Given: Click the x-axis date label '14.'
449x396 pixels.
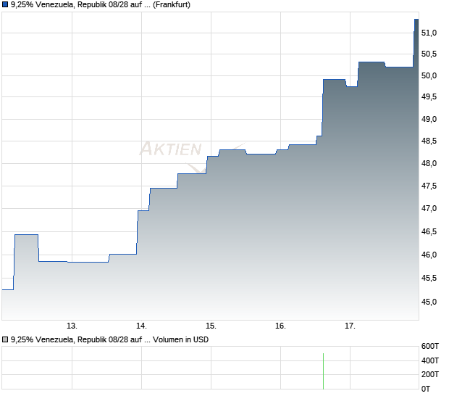Looking at the screenshot, I should (x=141, y=326).
